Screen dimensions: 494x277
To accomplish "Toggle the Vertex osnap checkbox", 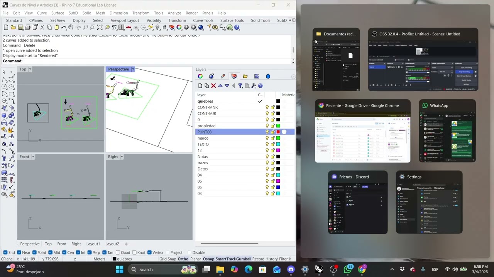I will point(149,252).
